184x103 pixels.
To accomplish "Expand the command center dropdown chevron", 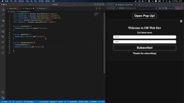I will click(74, 4).
